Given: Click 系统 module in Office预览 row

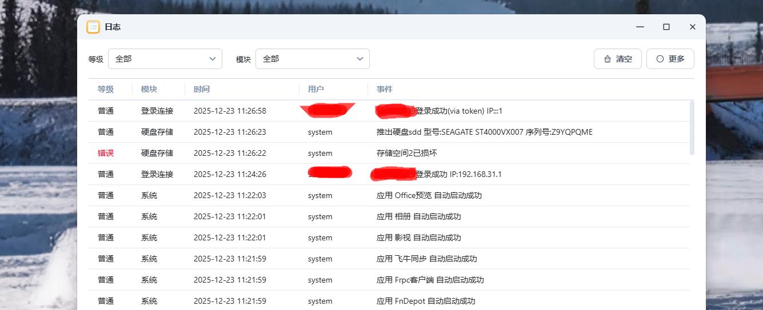Looking at the screenshot, I should point(149,195).
